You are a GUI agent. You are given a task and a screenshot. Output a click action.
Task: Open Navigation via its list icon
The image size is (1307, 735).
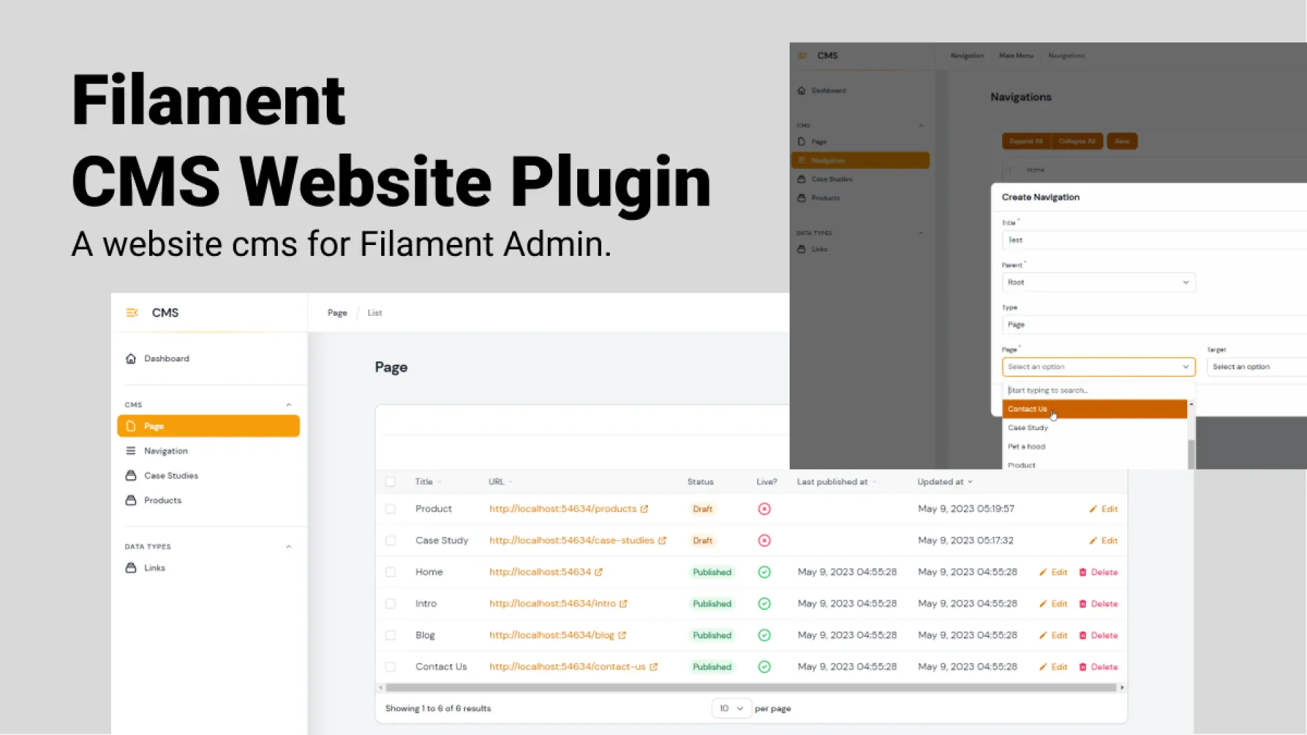coord(131,451)
